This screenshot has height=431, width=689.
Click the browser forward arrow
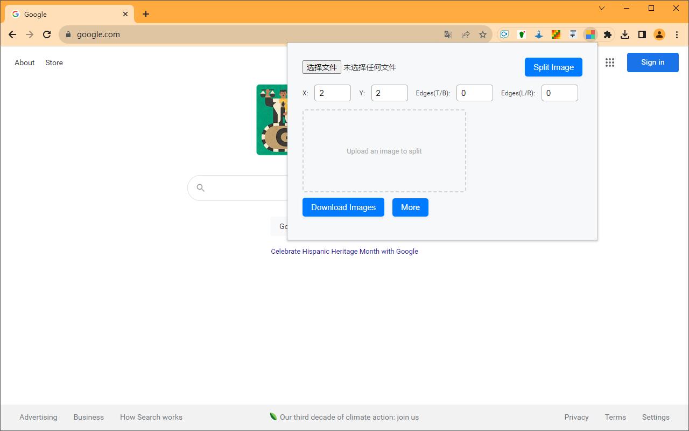[x=30, y=34]
